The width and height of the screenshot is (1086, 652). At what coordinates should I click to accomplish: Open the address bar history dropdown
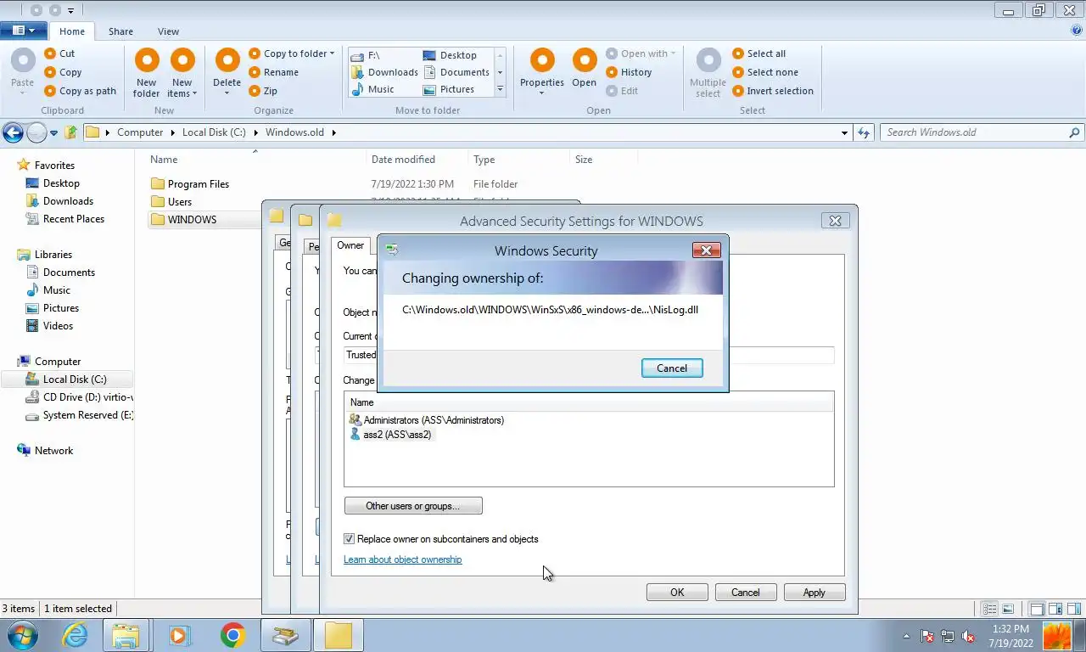tap(844, 133)
